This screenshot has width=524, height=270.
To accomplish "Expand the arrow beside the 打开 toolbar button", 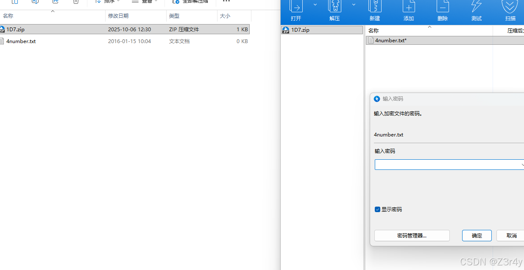I will coord(315,5).
